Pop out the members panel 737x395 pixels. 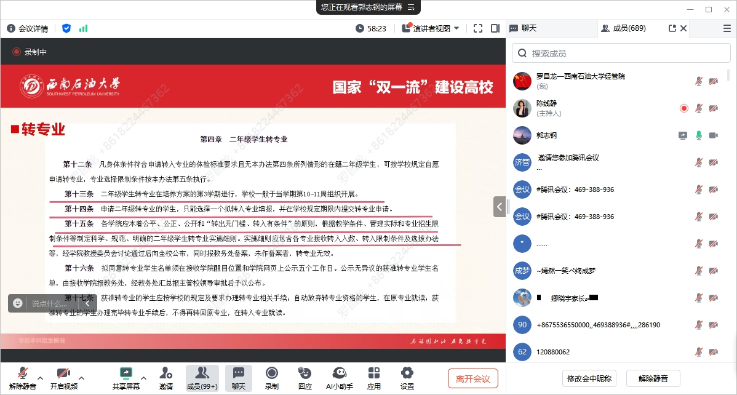click(x=672, y=28)
